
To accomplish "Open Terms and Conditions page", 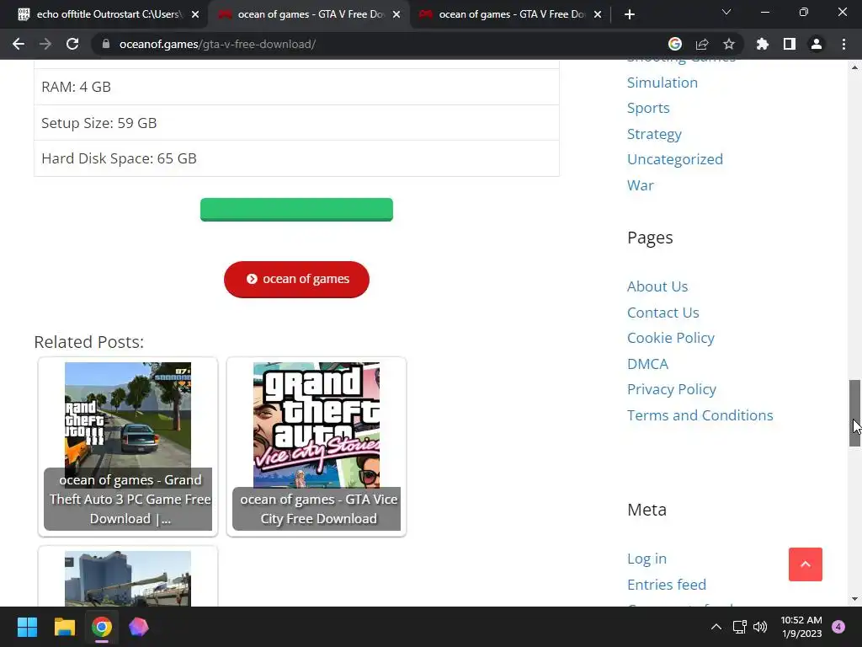I will (700, 415).
